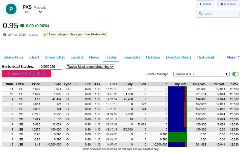
Task: Click the clock icon beside the date
Action: tap(5, 34)
